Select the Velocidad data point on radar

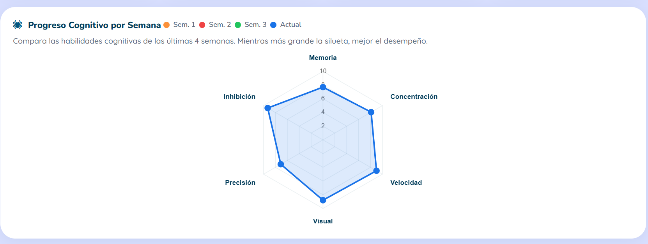point(376,170)
